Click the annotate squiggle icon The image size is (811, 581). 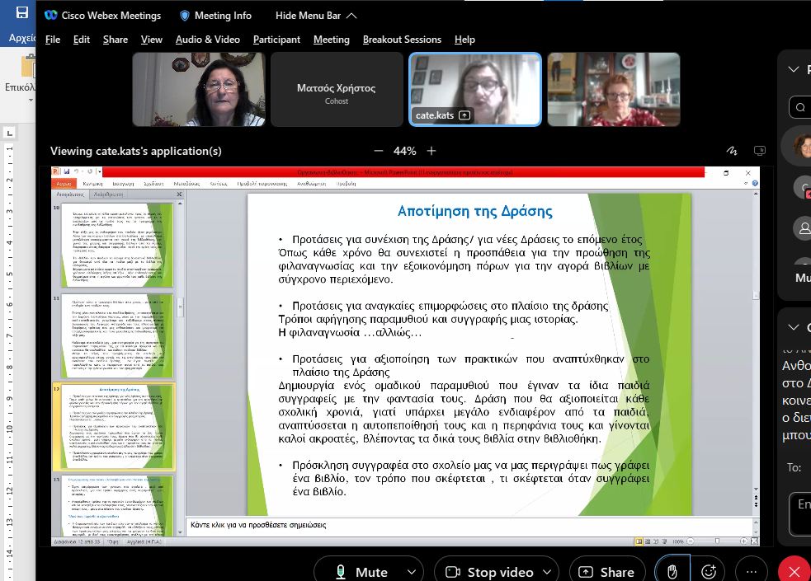click(731, 151)
